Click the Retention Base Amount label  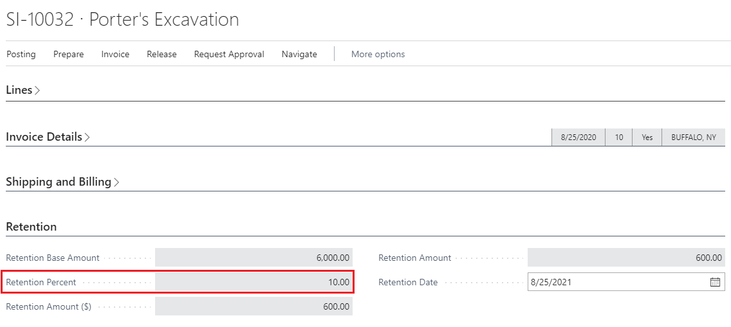(x=53, y=258)
